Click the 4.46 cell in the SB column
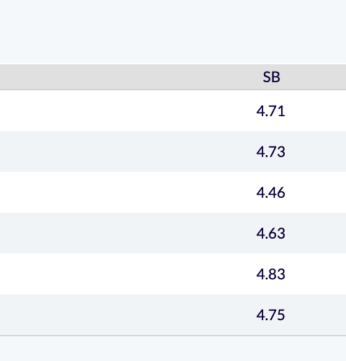This screenshot has height=361, width=346. click(271, 193)
